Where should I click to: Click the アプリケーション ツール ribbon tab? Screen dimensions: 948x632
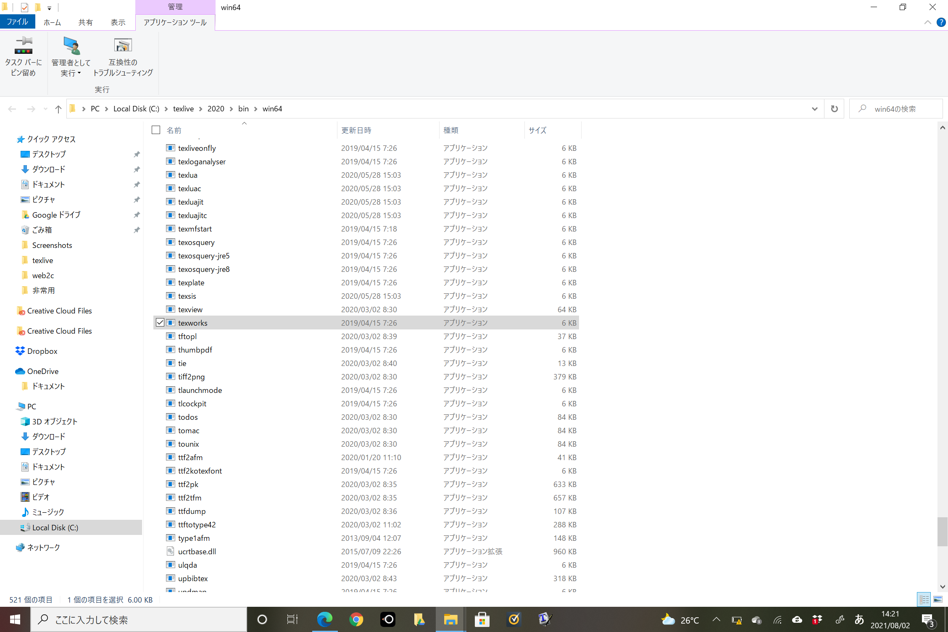[174, 22]
